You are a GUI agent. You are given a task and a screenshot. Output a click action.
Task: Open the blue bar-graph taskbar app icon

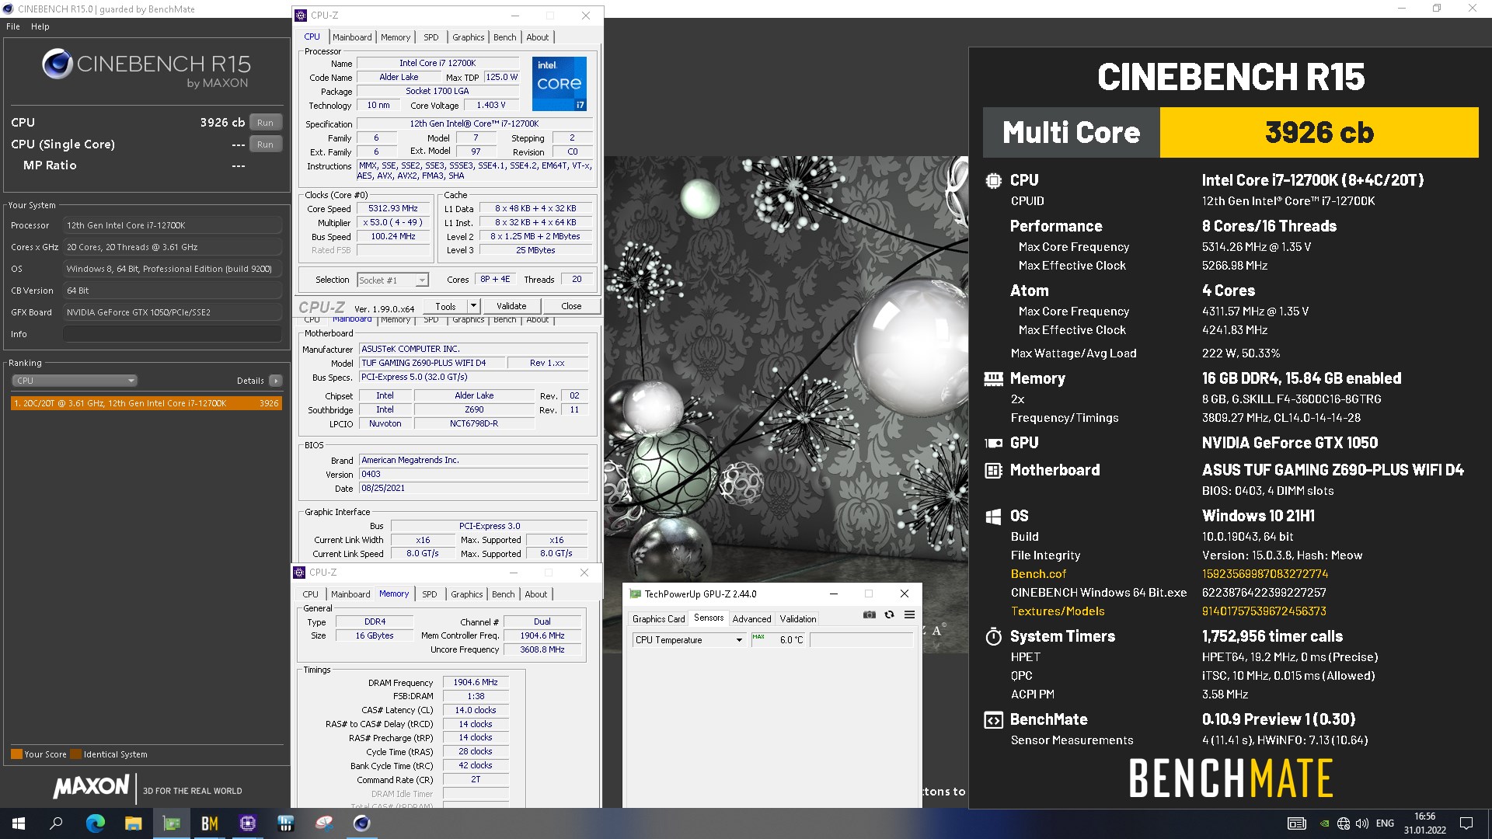pos(285,823)
